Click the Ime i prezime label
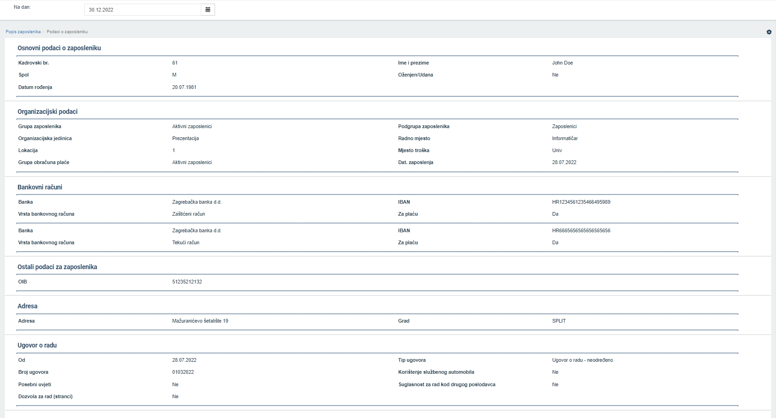 pyautogui.click(x=414, y=63)
